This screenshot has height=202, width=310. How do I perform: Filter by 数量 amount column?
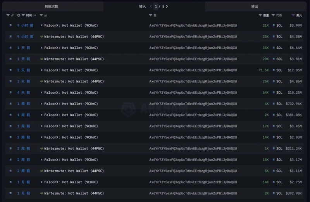[x=260, y=15]
